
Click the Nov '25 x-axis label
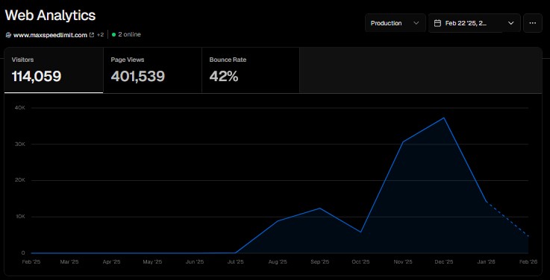[403, 262]
